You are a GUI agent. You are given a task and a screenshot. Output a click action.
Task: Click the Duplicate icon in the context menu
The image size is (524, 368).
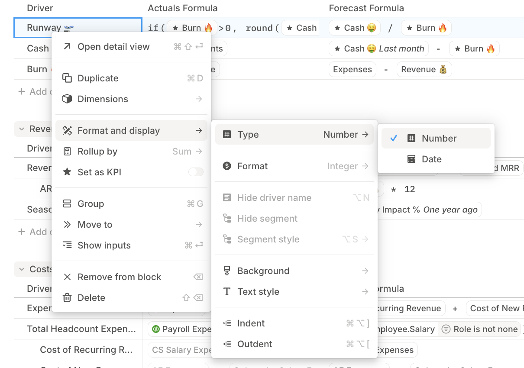(x=67, y=78)
